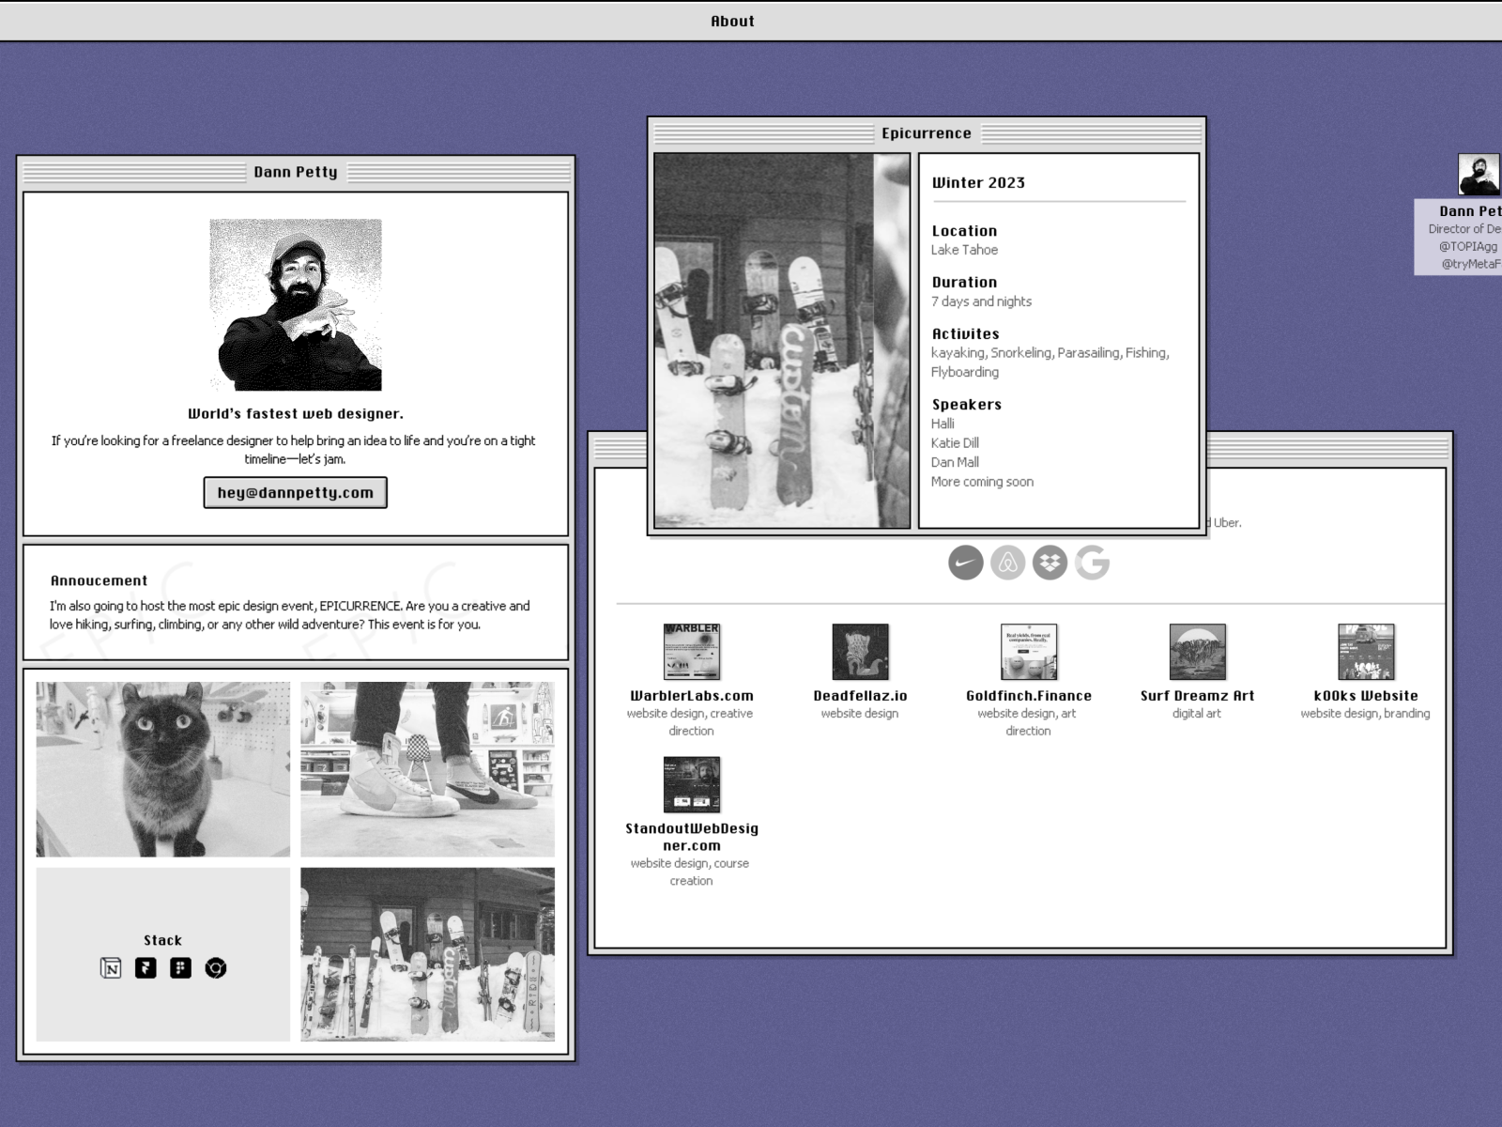This screenshot has height=1127, width=1502.
Task: Click the Chrome icon under Stack
Action: (x=216, y=968)
